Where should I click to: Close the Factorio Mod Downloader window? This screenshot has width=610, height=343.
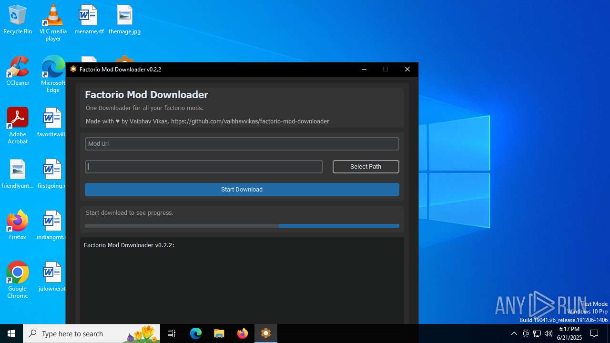(x=407, y=69)
